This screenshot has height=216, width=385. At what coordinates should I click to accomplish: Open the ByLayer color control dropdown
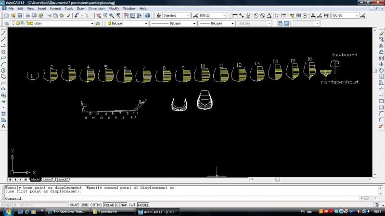coord(146,23)
